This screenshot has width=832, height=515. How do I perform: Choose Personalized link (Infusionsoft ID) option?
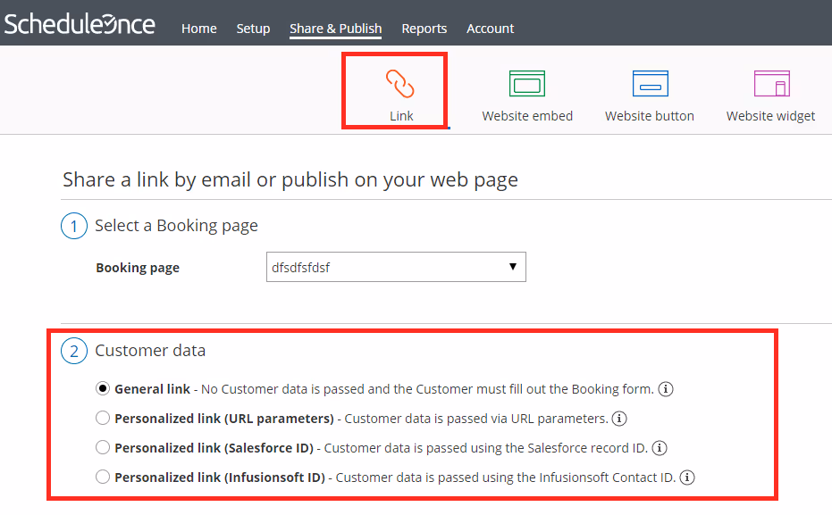[103, 477]
